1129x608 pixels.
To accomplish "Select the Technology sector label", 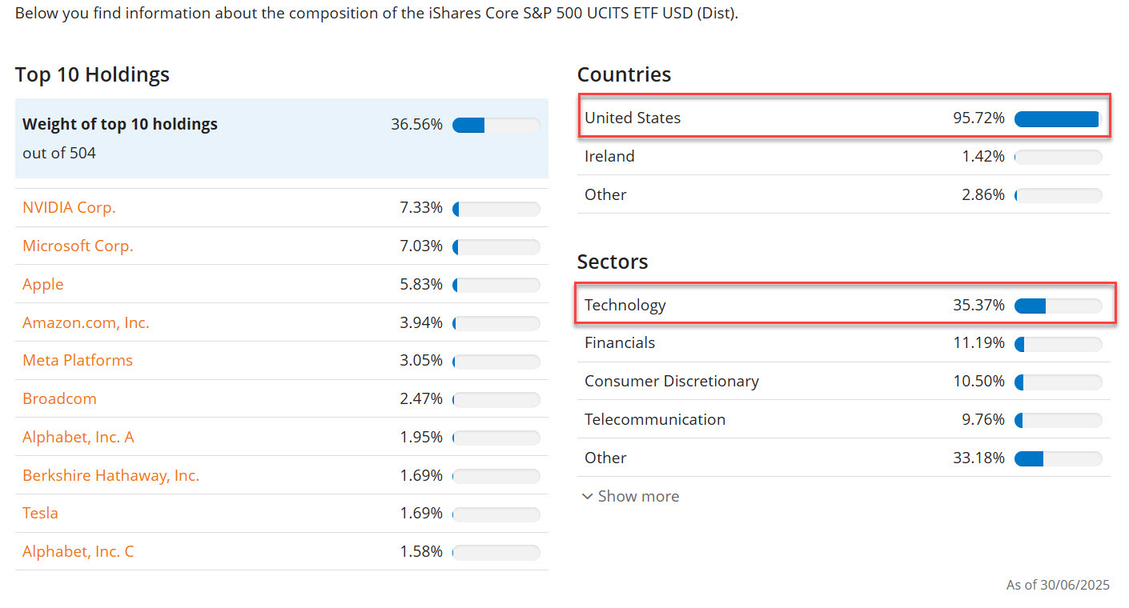I will [625, 305].
